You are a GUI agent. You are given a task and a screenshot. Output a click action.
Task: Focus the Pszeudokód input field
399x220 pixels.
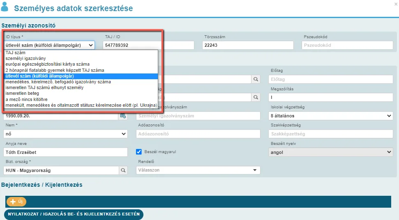coord(347,45)
